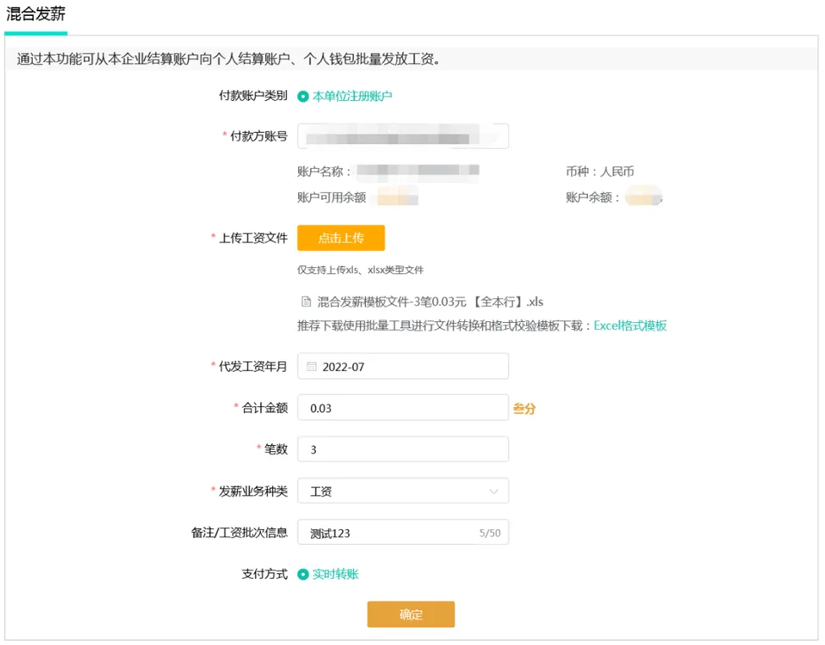Image resolution: width=825 pixels, height=645 pixels.
Task: Open the Excel格式模板 download link
Action: 629,325
